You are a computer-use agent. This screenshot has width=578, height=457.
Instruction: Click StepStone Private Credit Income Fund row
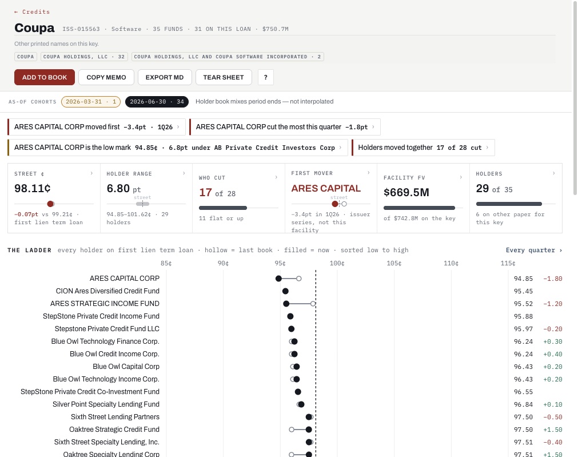coord(285,316)
